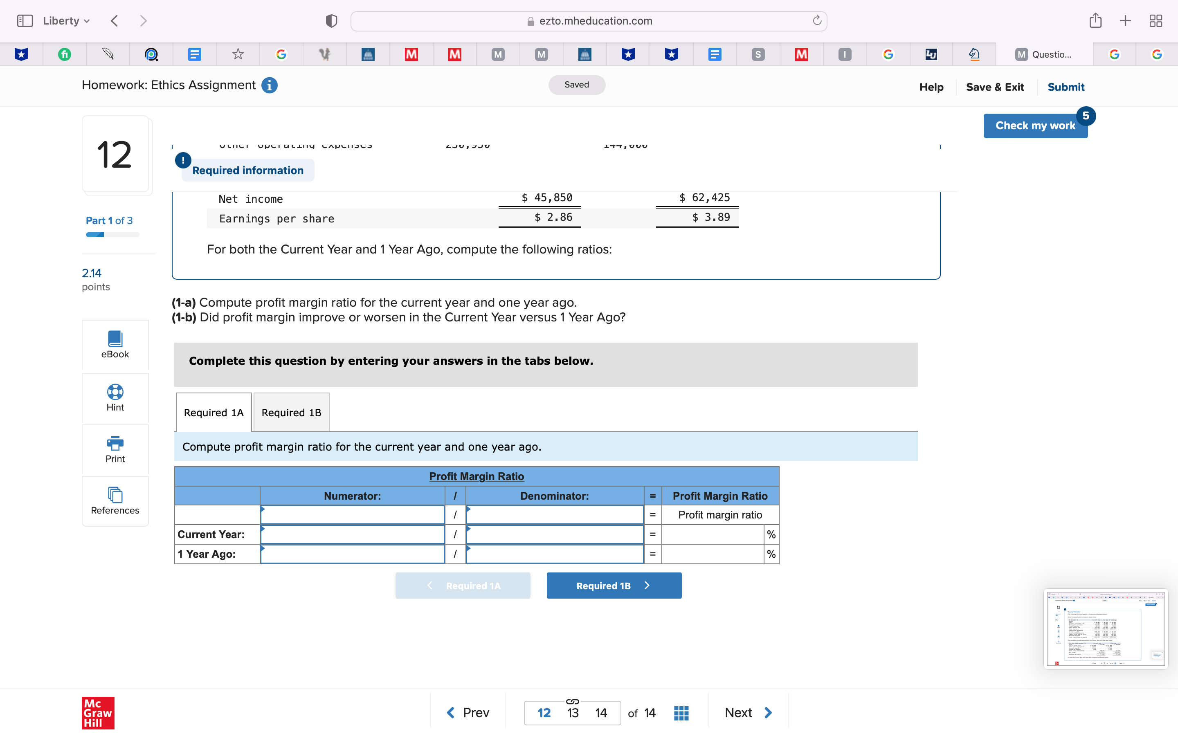Select the Required 1A tab
Viewport: 1178px width, 736px height.
pos(214,412)
